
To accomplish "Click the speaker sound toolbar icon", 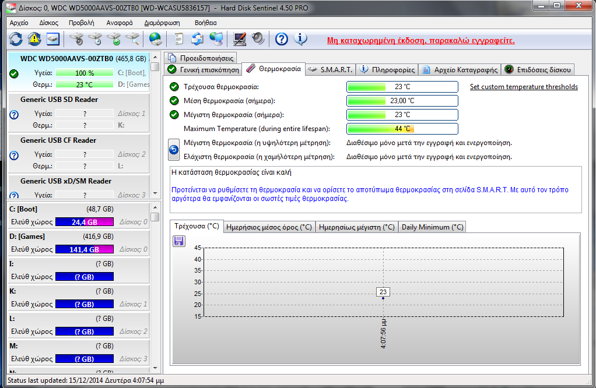I will tap(258, 38).
